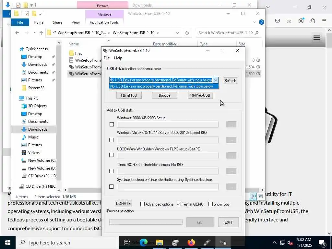Click the FBinstTool button
The height and width of the screenshot is (249, 332).
point(129,95)
